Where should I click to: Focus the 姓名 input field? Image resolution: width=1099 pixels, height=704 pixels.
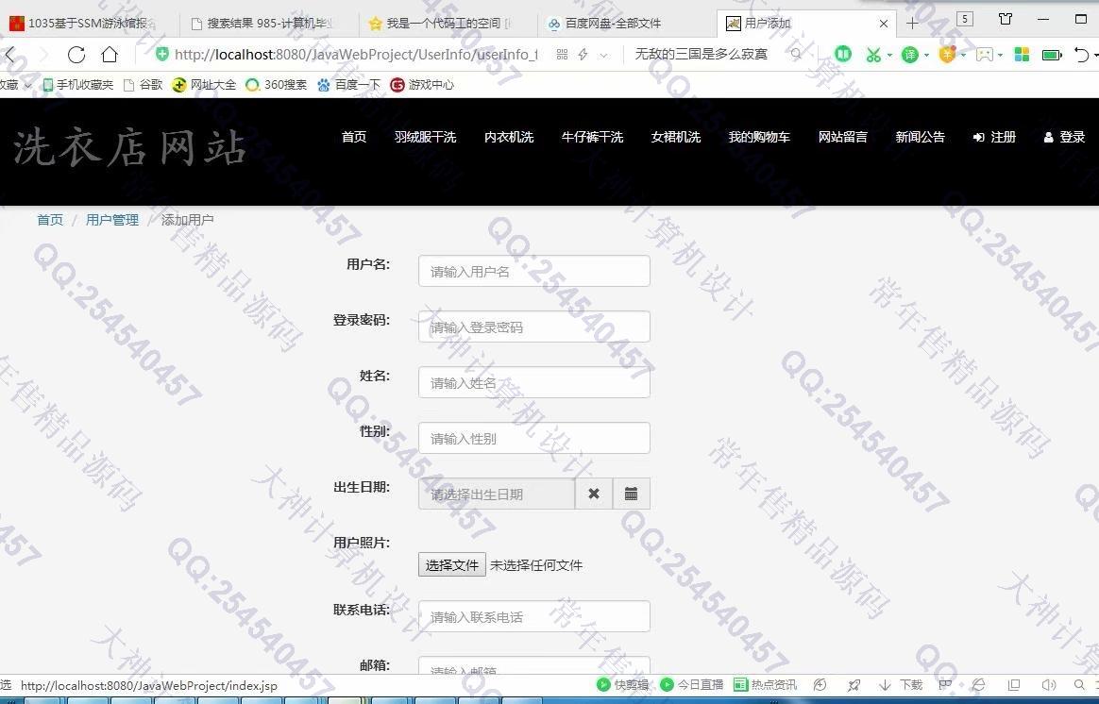[x=534, y=382]
